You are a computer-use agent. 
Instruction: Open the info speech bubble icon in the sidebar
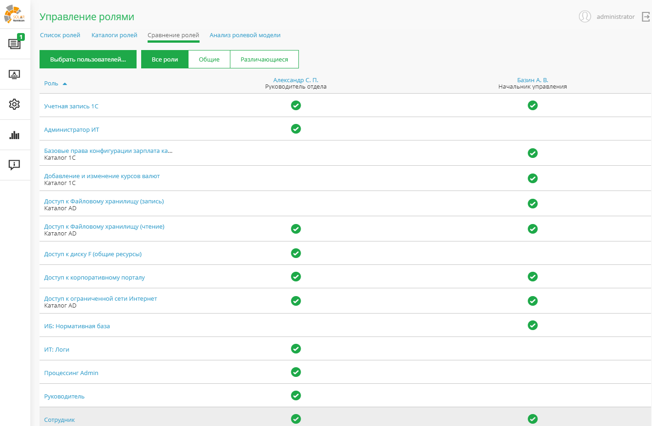coord(14,165)
